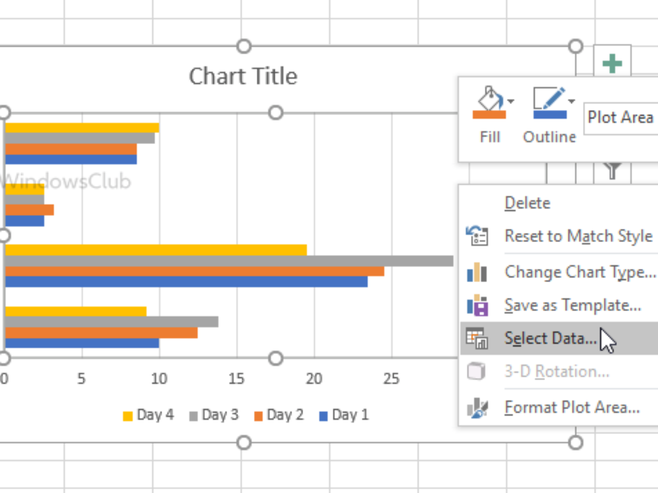Click the Chart Elements plus icon
The width and height of the screenshot is (658, 493).
(612, 64)
